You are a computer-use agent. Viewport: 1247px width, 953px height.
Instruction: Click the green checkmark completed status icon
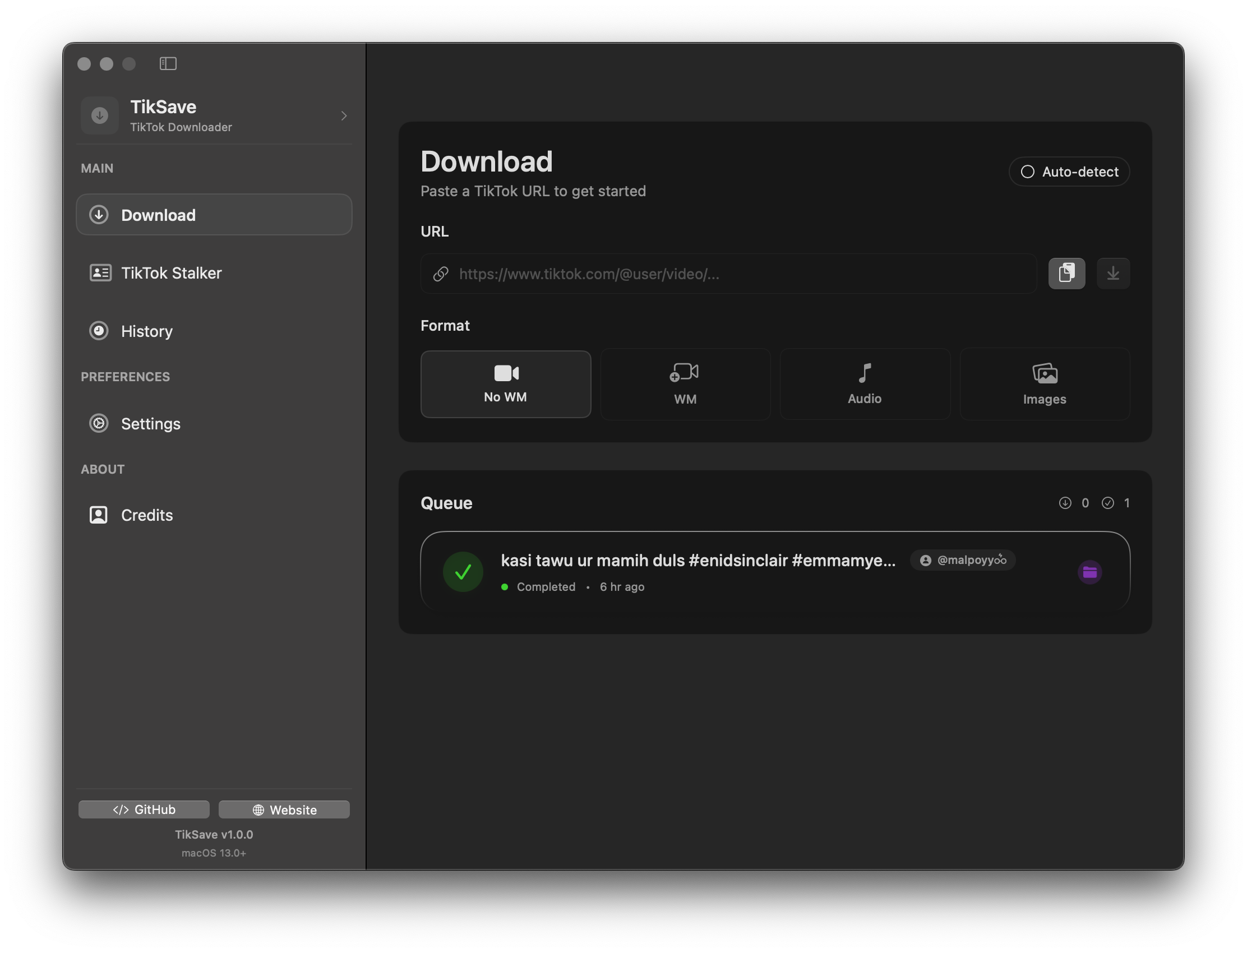(x=463, y=572)
